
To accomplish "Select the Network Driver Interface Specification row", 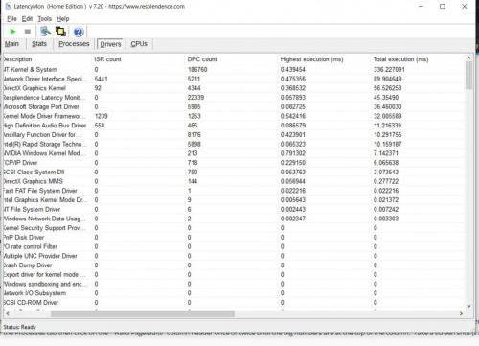I will coord(234,79).
